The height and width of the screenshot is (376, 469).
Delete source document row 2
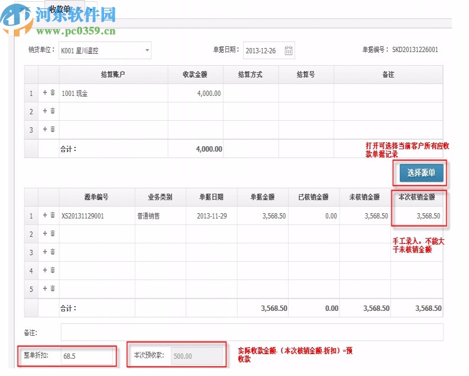point(53,233)
